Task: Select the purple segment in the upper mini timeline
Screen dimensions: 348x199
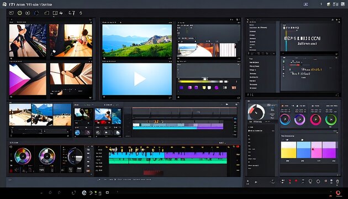Action: pos(210,127)
